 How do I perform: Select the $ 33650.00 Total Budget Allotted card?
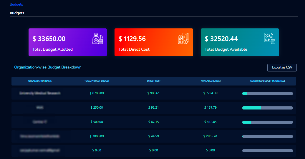click(x=68, y=42)
